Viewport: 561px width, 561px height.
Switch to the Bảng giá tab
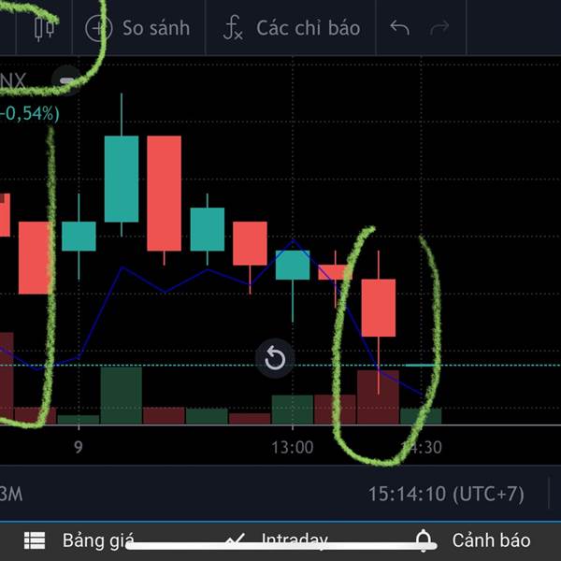79,540
